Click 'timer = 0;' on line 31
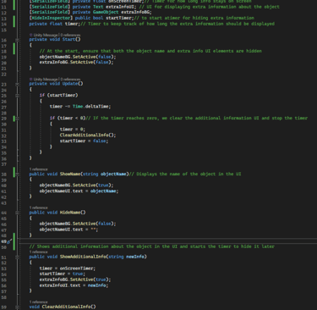This screenshot has height=310, width=317. [x=73, y=130]
